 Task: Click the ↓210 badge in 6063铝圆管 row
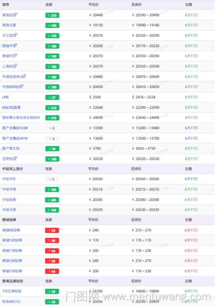tap(52, 108)
